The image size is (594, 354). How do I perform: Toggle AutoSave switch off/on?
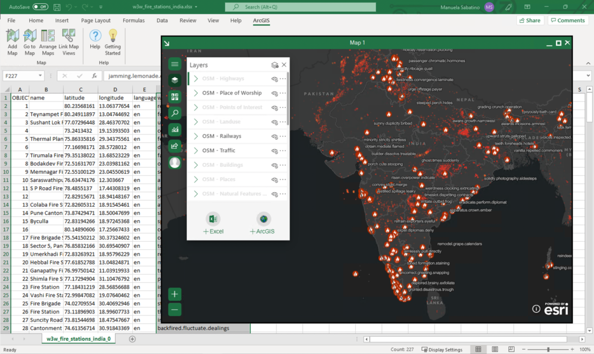tap(40, 7)
